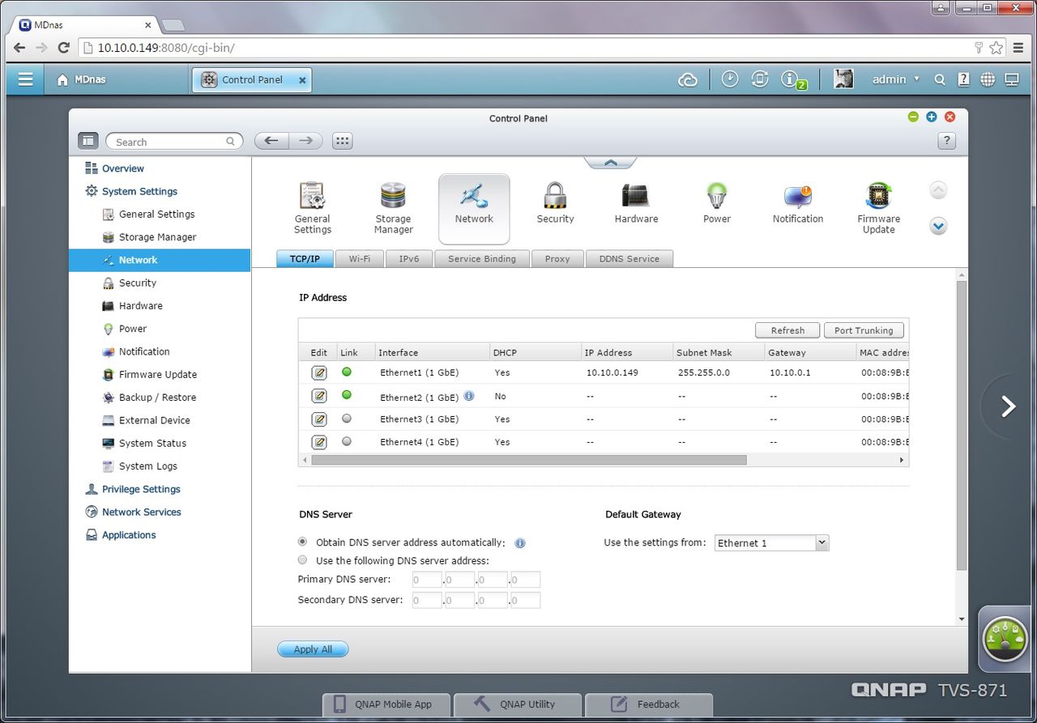Open Storage Manager large icon
The width and height of the screenshot is (1037, 723).
pos(393,208)
